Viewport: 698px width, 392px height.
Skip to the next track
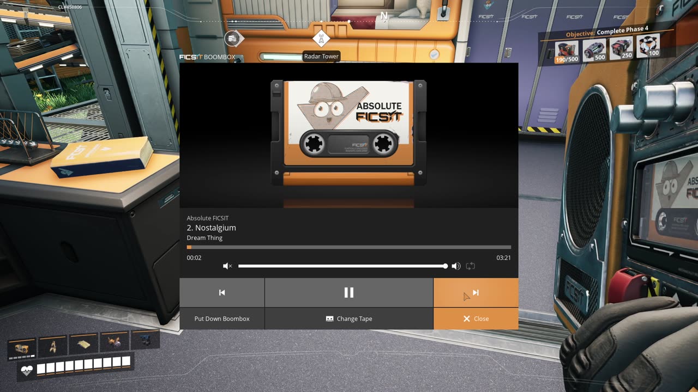(x=476, y=292)
